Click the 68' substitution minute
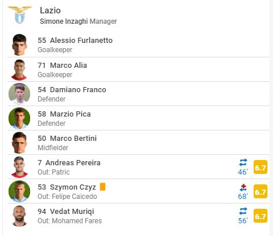Viewport: 273px width, 236px height. [243, 197]
